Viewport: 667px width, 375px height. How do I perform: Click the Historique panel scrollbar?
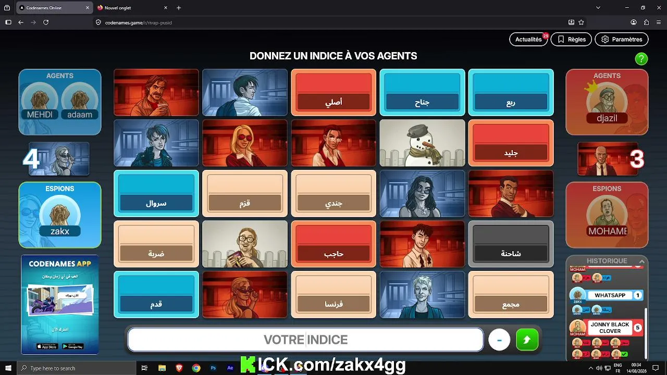[x=646, y=333]
